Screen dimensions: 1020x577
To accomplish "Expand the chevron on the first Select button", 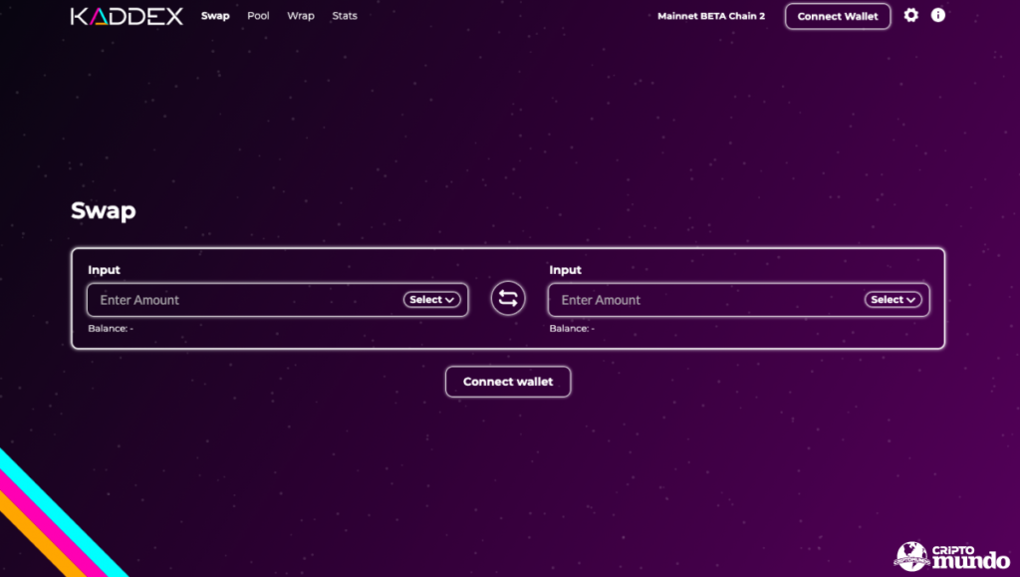I will [x=449, y=299].
